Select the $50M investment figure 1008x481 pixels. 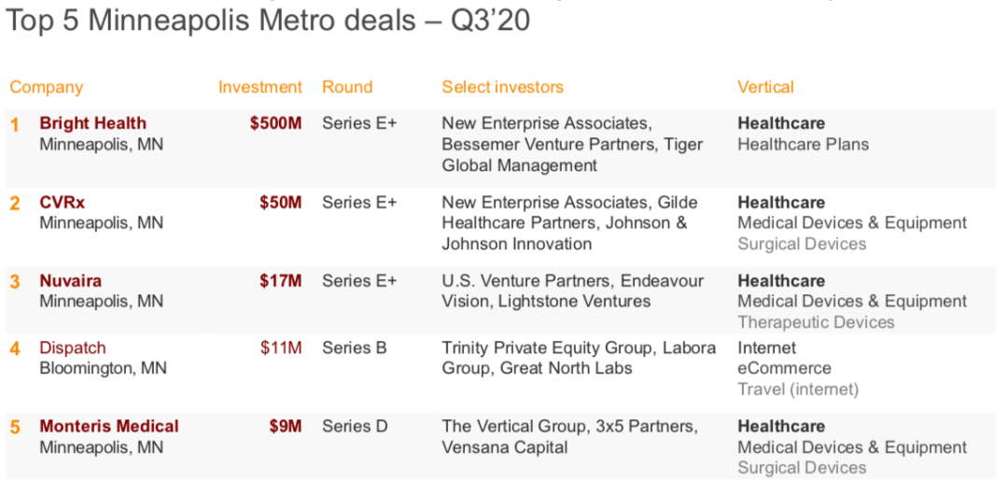[x=280, y=203]
